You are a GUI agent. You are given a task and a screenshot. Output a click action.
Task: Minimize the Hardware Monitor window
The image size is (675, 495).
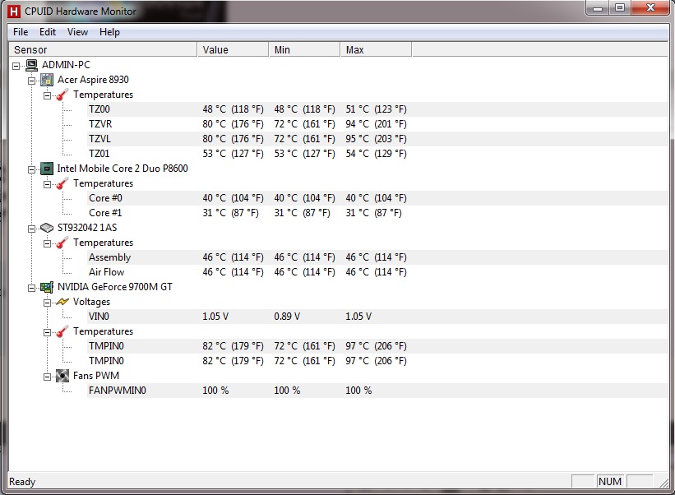tap(598, 8)
